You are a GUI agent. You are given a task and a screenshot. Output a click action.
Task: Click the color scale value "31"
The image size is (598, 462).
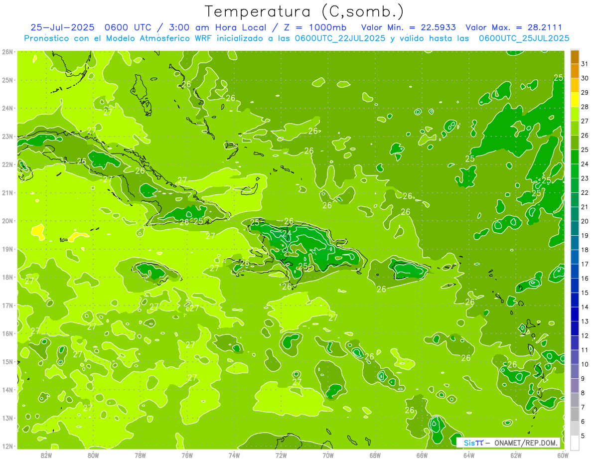point(585,64)
